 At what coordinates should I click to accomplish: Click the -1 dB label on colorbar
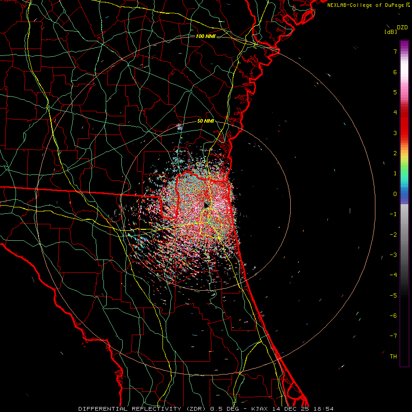[393, 214]
